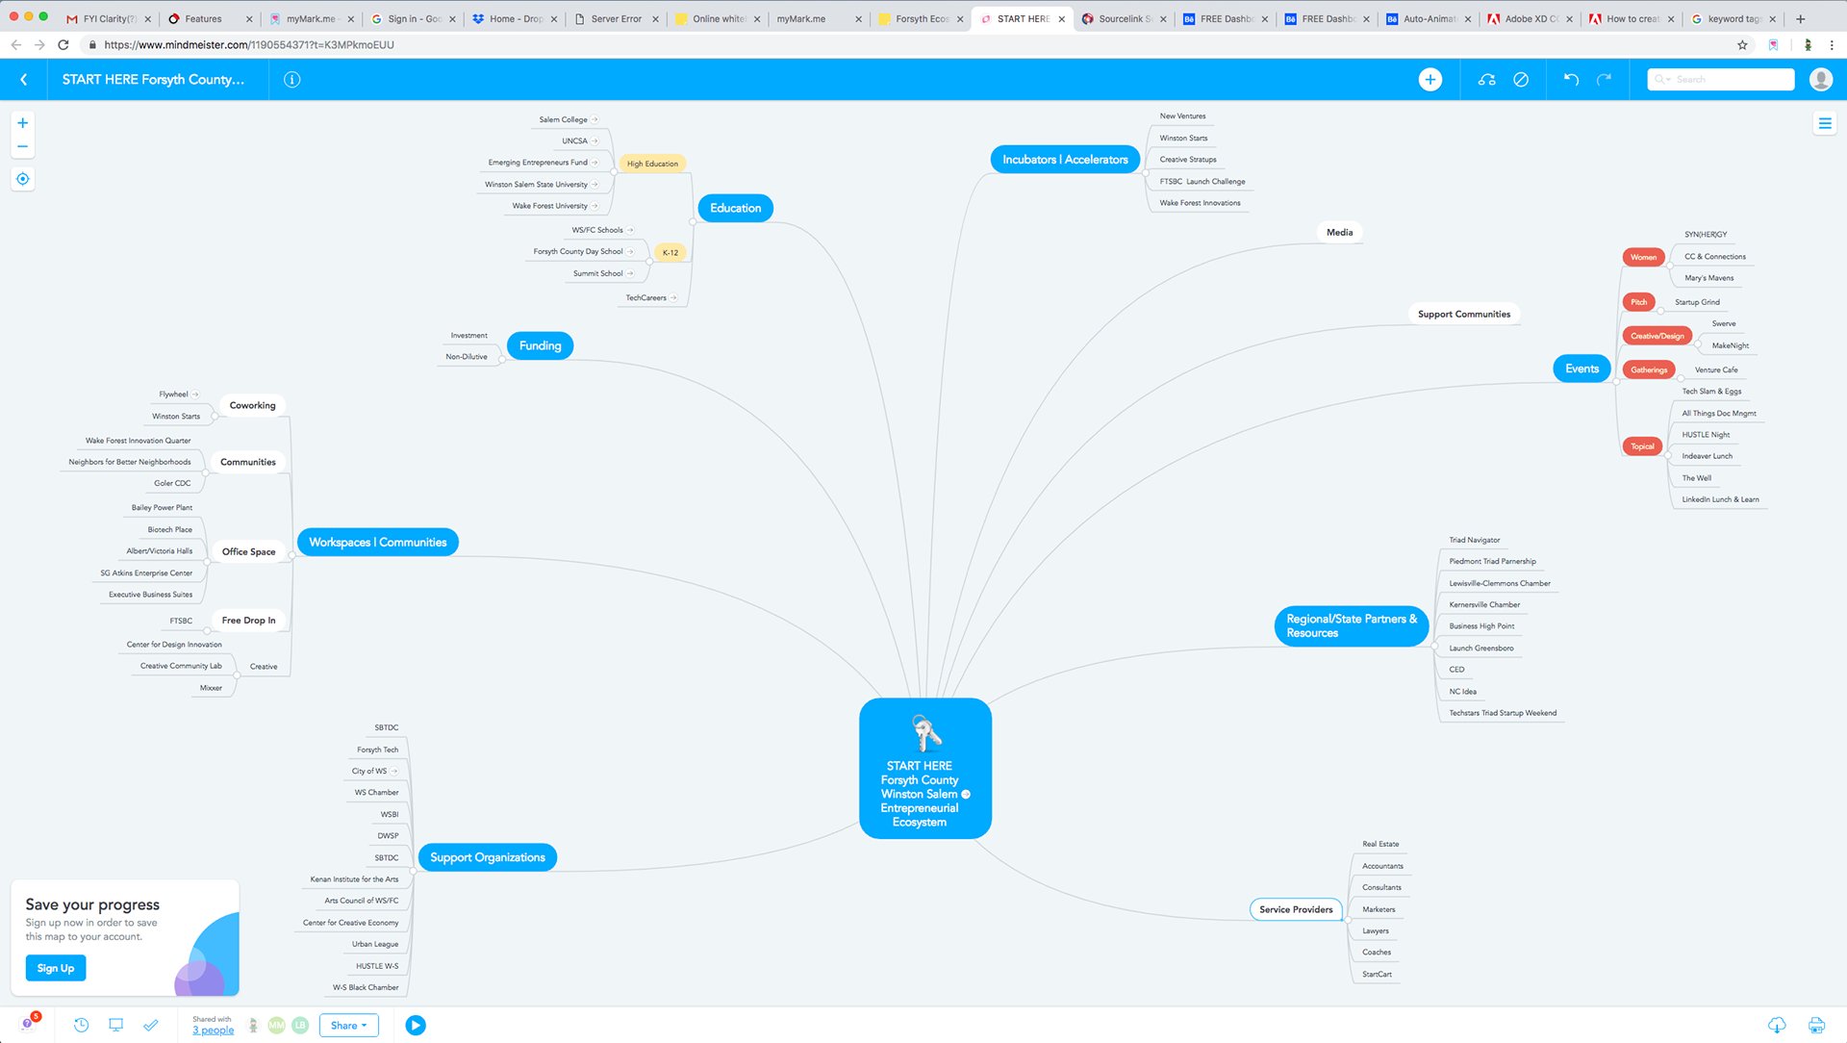The image size is (1847, 1043).
Task: Reload the browser page
Action: (63, 44)
